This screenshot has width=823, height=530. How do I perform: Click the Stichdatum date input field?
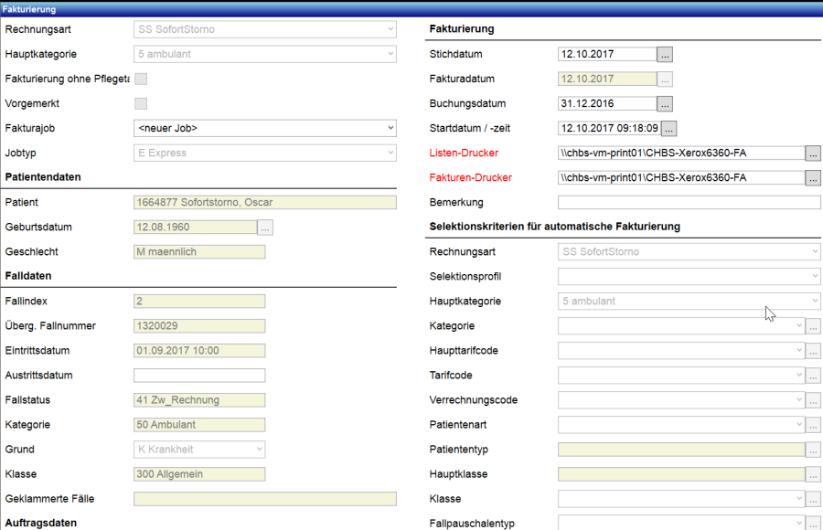pyautogui.click(x=607, y=54)
